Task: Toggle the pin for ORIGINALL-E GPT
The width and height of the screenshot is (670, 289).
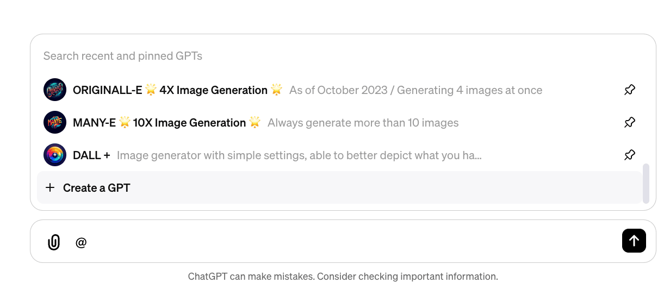Action: tap(630, 90)
